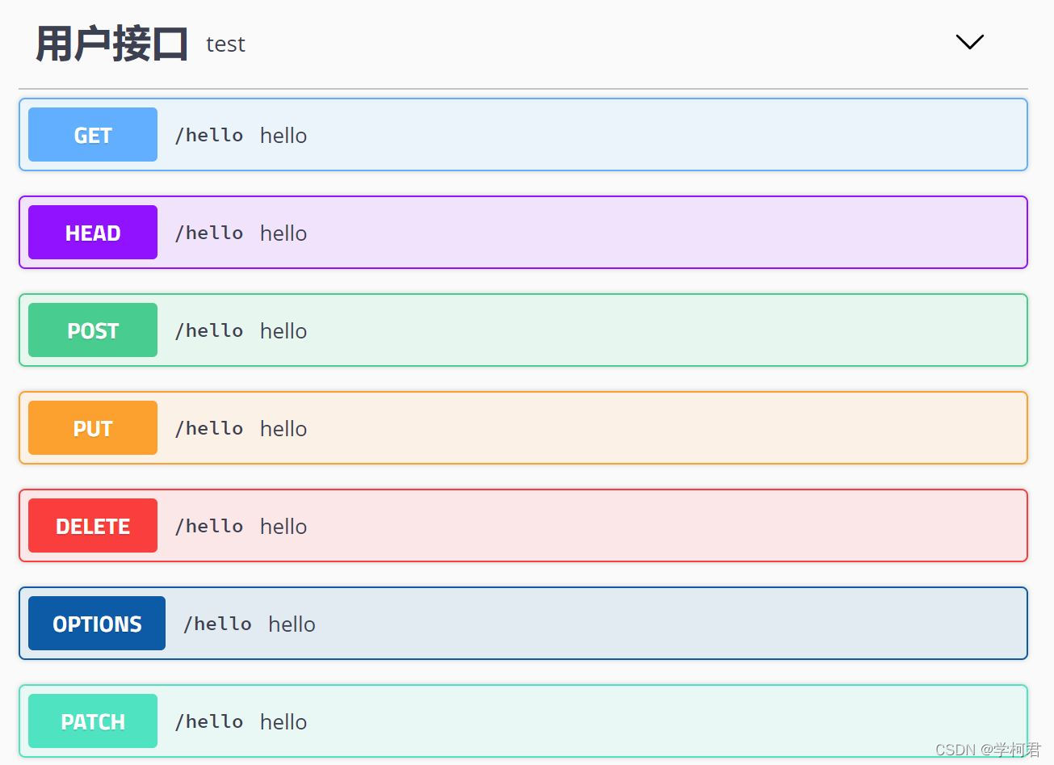Expand the GET /hello operation

coord(523,135)
